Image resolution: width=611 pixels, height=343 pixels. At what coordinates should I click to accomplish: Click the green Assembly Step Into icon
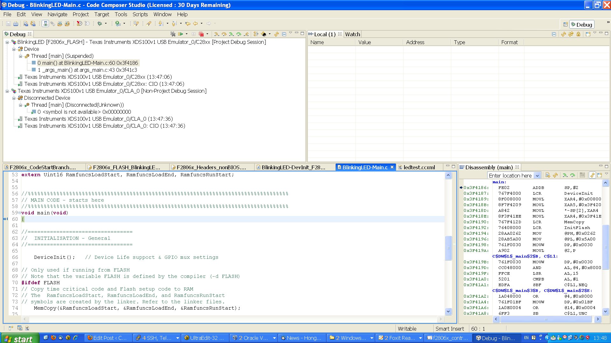231,34
